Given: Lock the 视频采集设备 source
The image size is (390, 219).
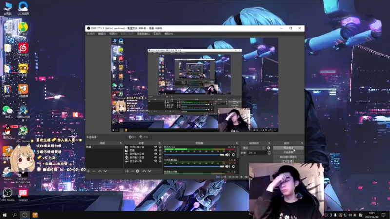Looking at the screenshot, I should (160, 147).
